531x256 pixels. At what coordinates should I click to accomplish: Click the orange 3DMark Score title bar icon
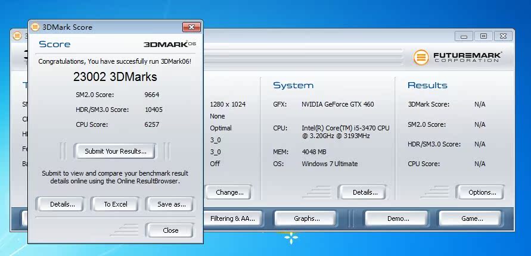[35, 27]
